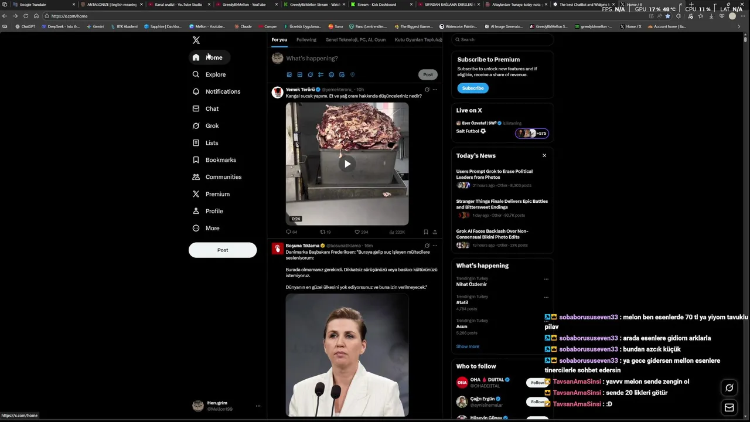Open the three-dot menu on the Yemek Terörü post
The image size is (750, 422).
tap(435, 90)
